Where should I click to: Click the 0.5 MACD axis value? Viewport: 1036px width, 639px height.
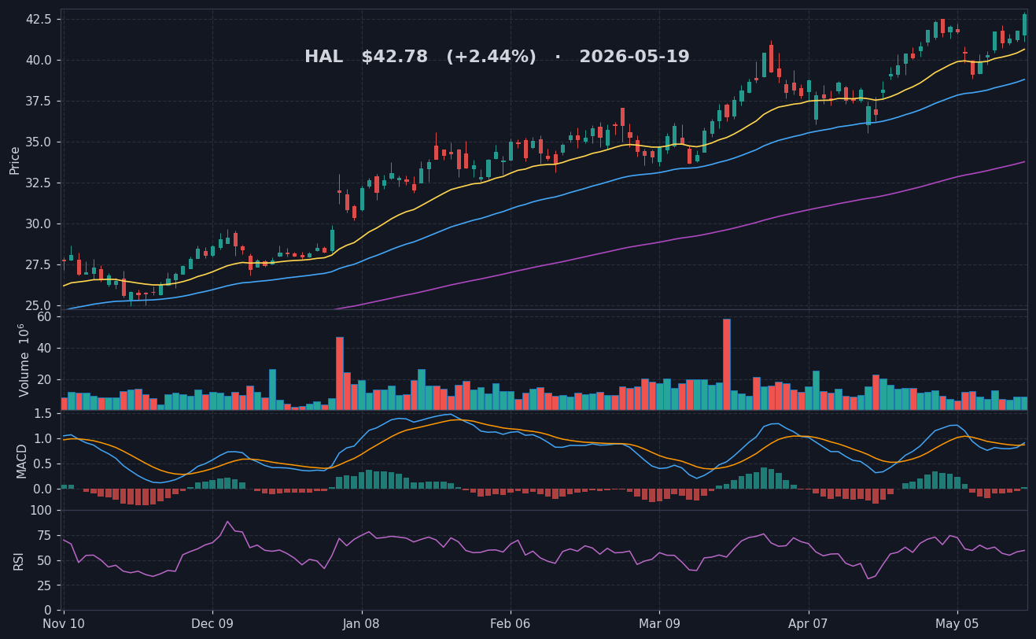tap(45, 464)
